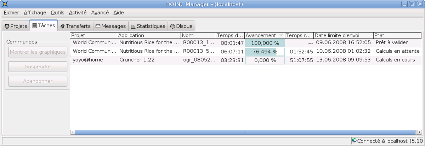
Task: Maximize the BOINC Manager window
Action: (x=412, y=4)
